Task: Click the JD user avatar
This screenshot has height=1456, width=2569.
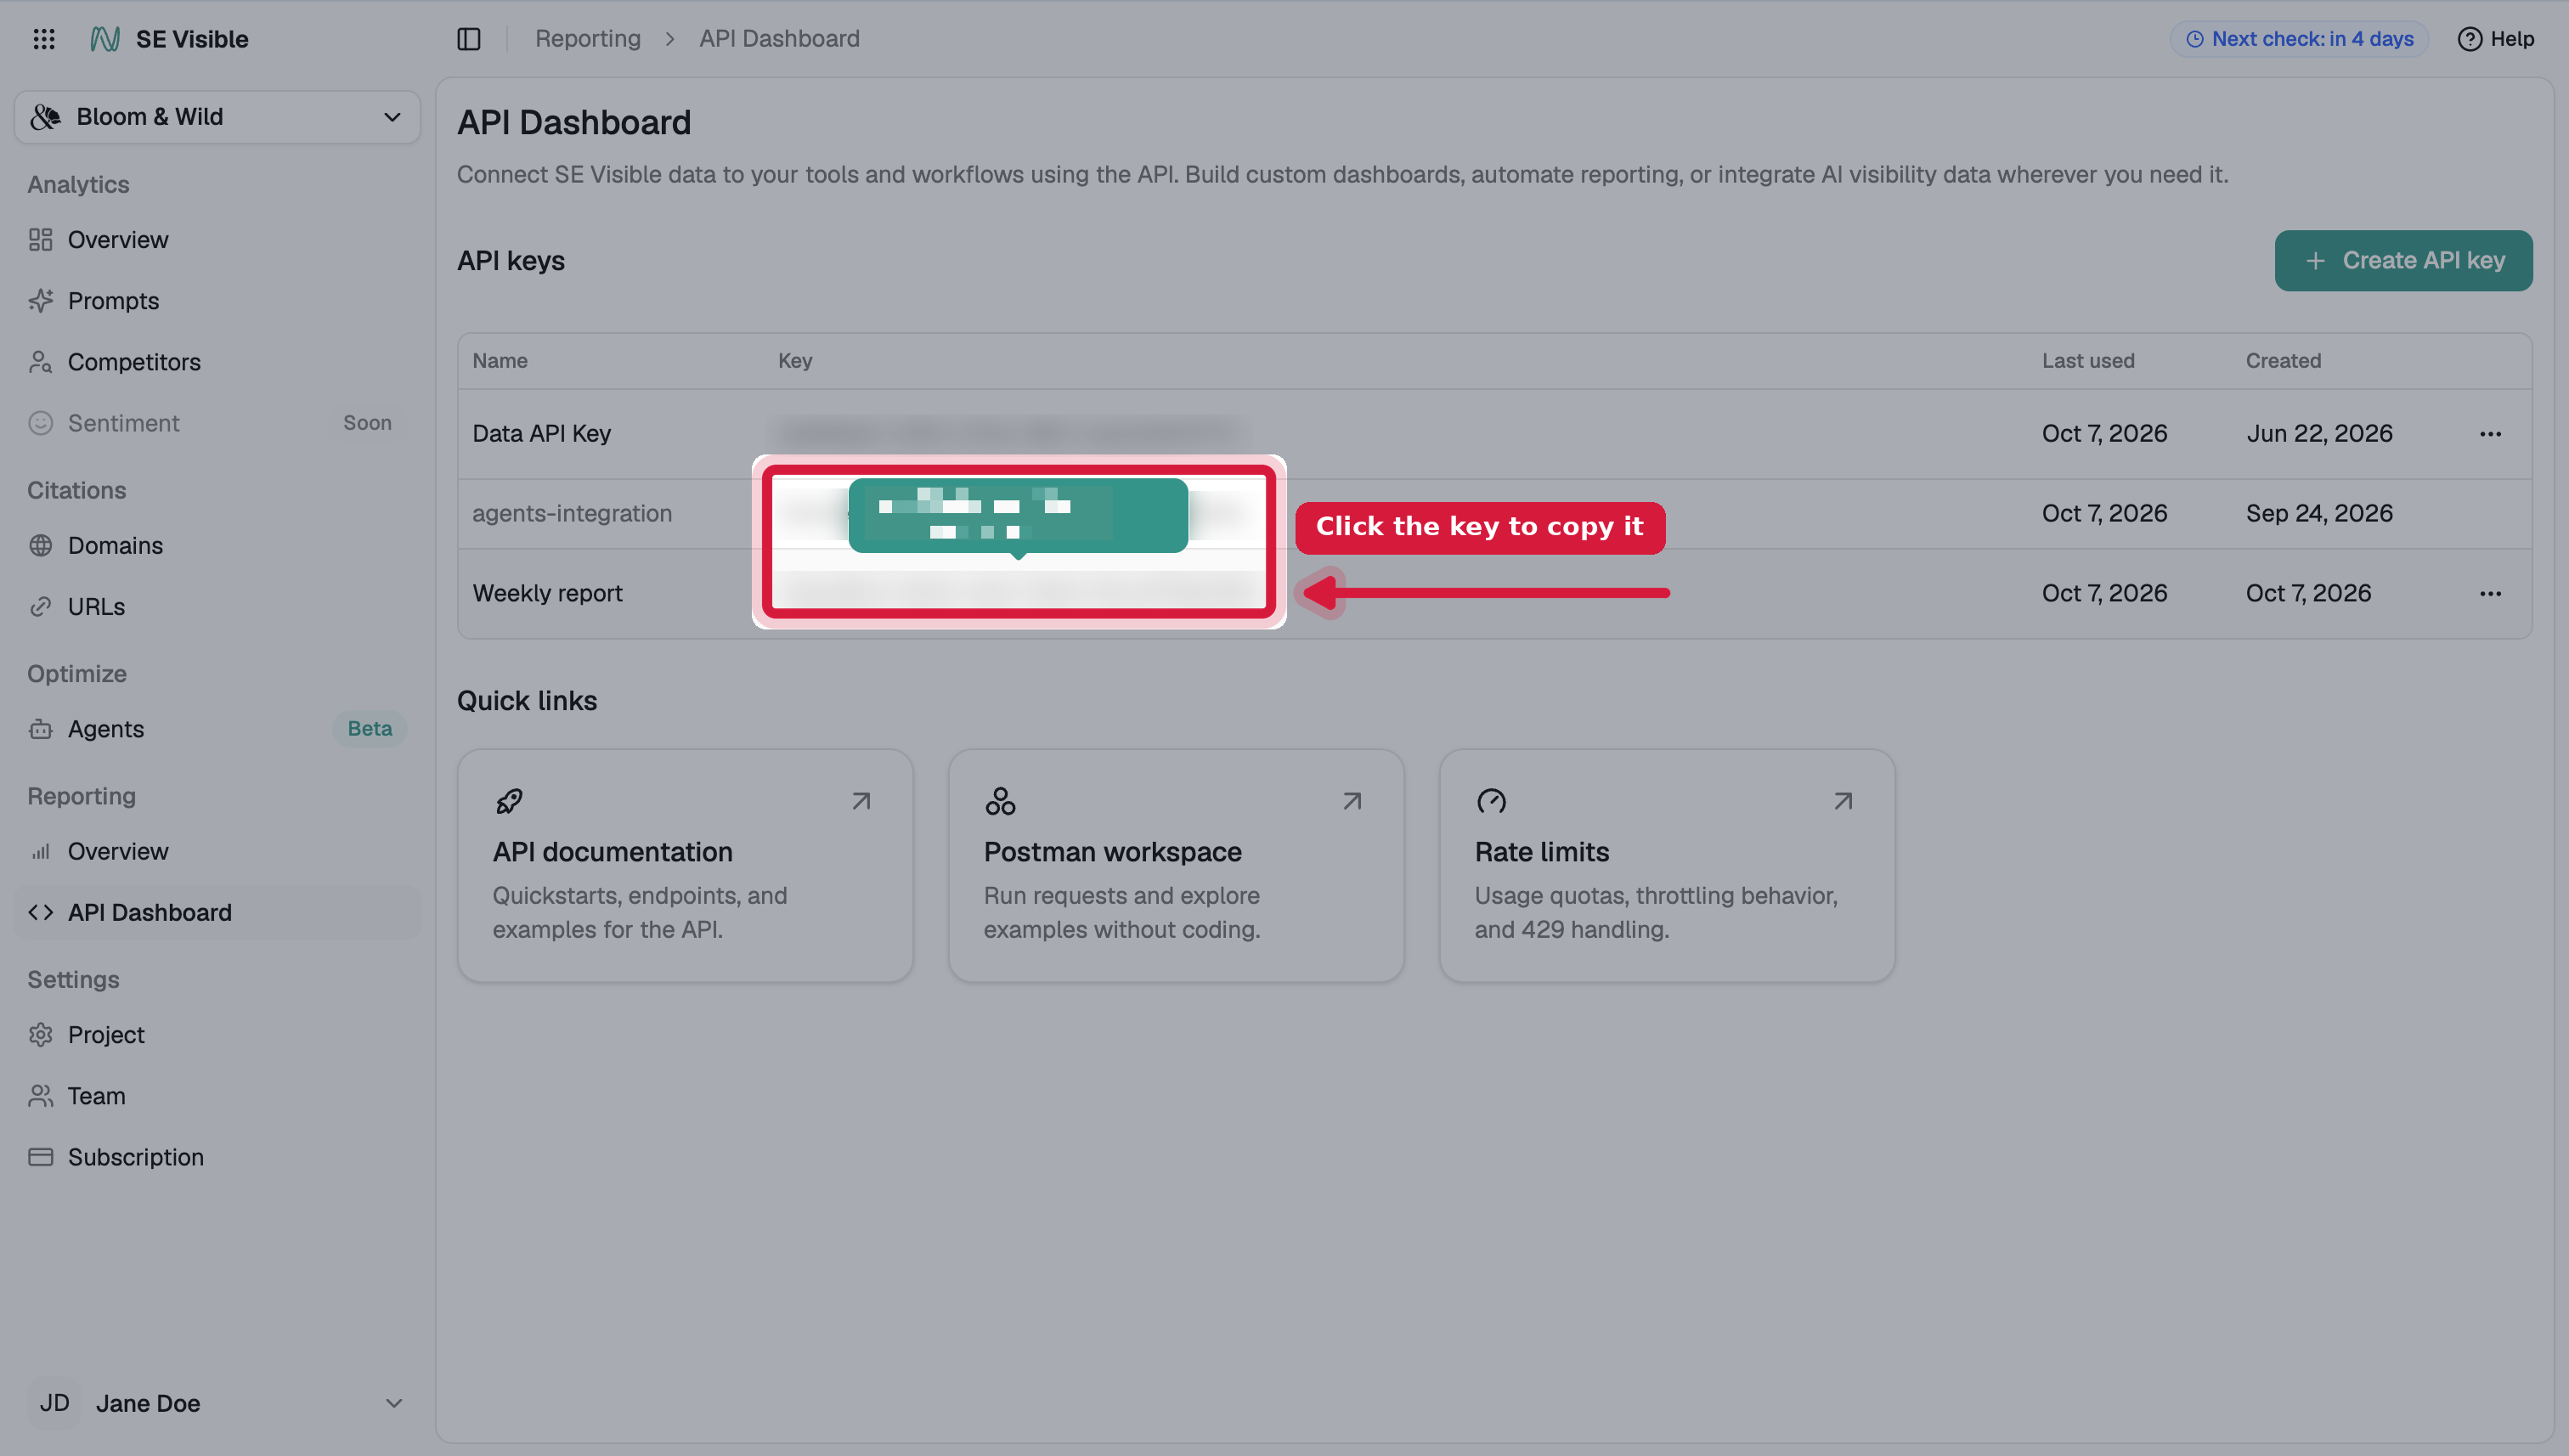Action: [x=54, y=1403]
